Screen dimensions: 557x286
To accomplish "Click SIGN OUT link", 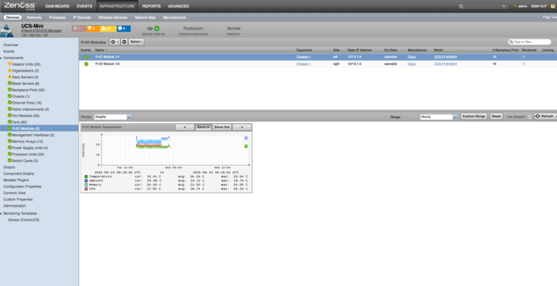I will click(538, 6).
